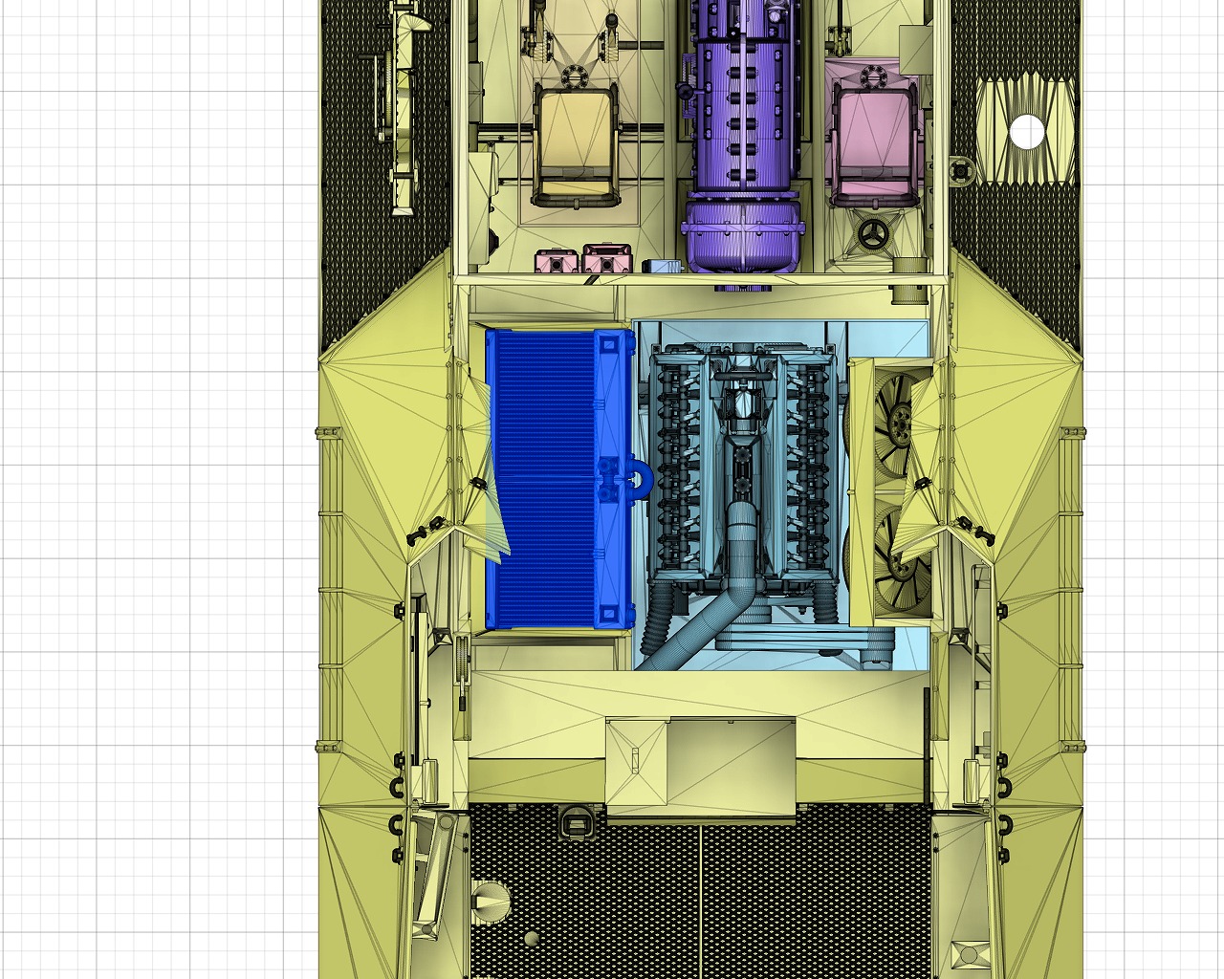The image size is (1224, 979).
Task: Click the white circular hole in the bellows
Action: (x=1027, y=133)
